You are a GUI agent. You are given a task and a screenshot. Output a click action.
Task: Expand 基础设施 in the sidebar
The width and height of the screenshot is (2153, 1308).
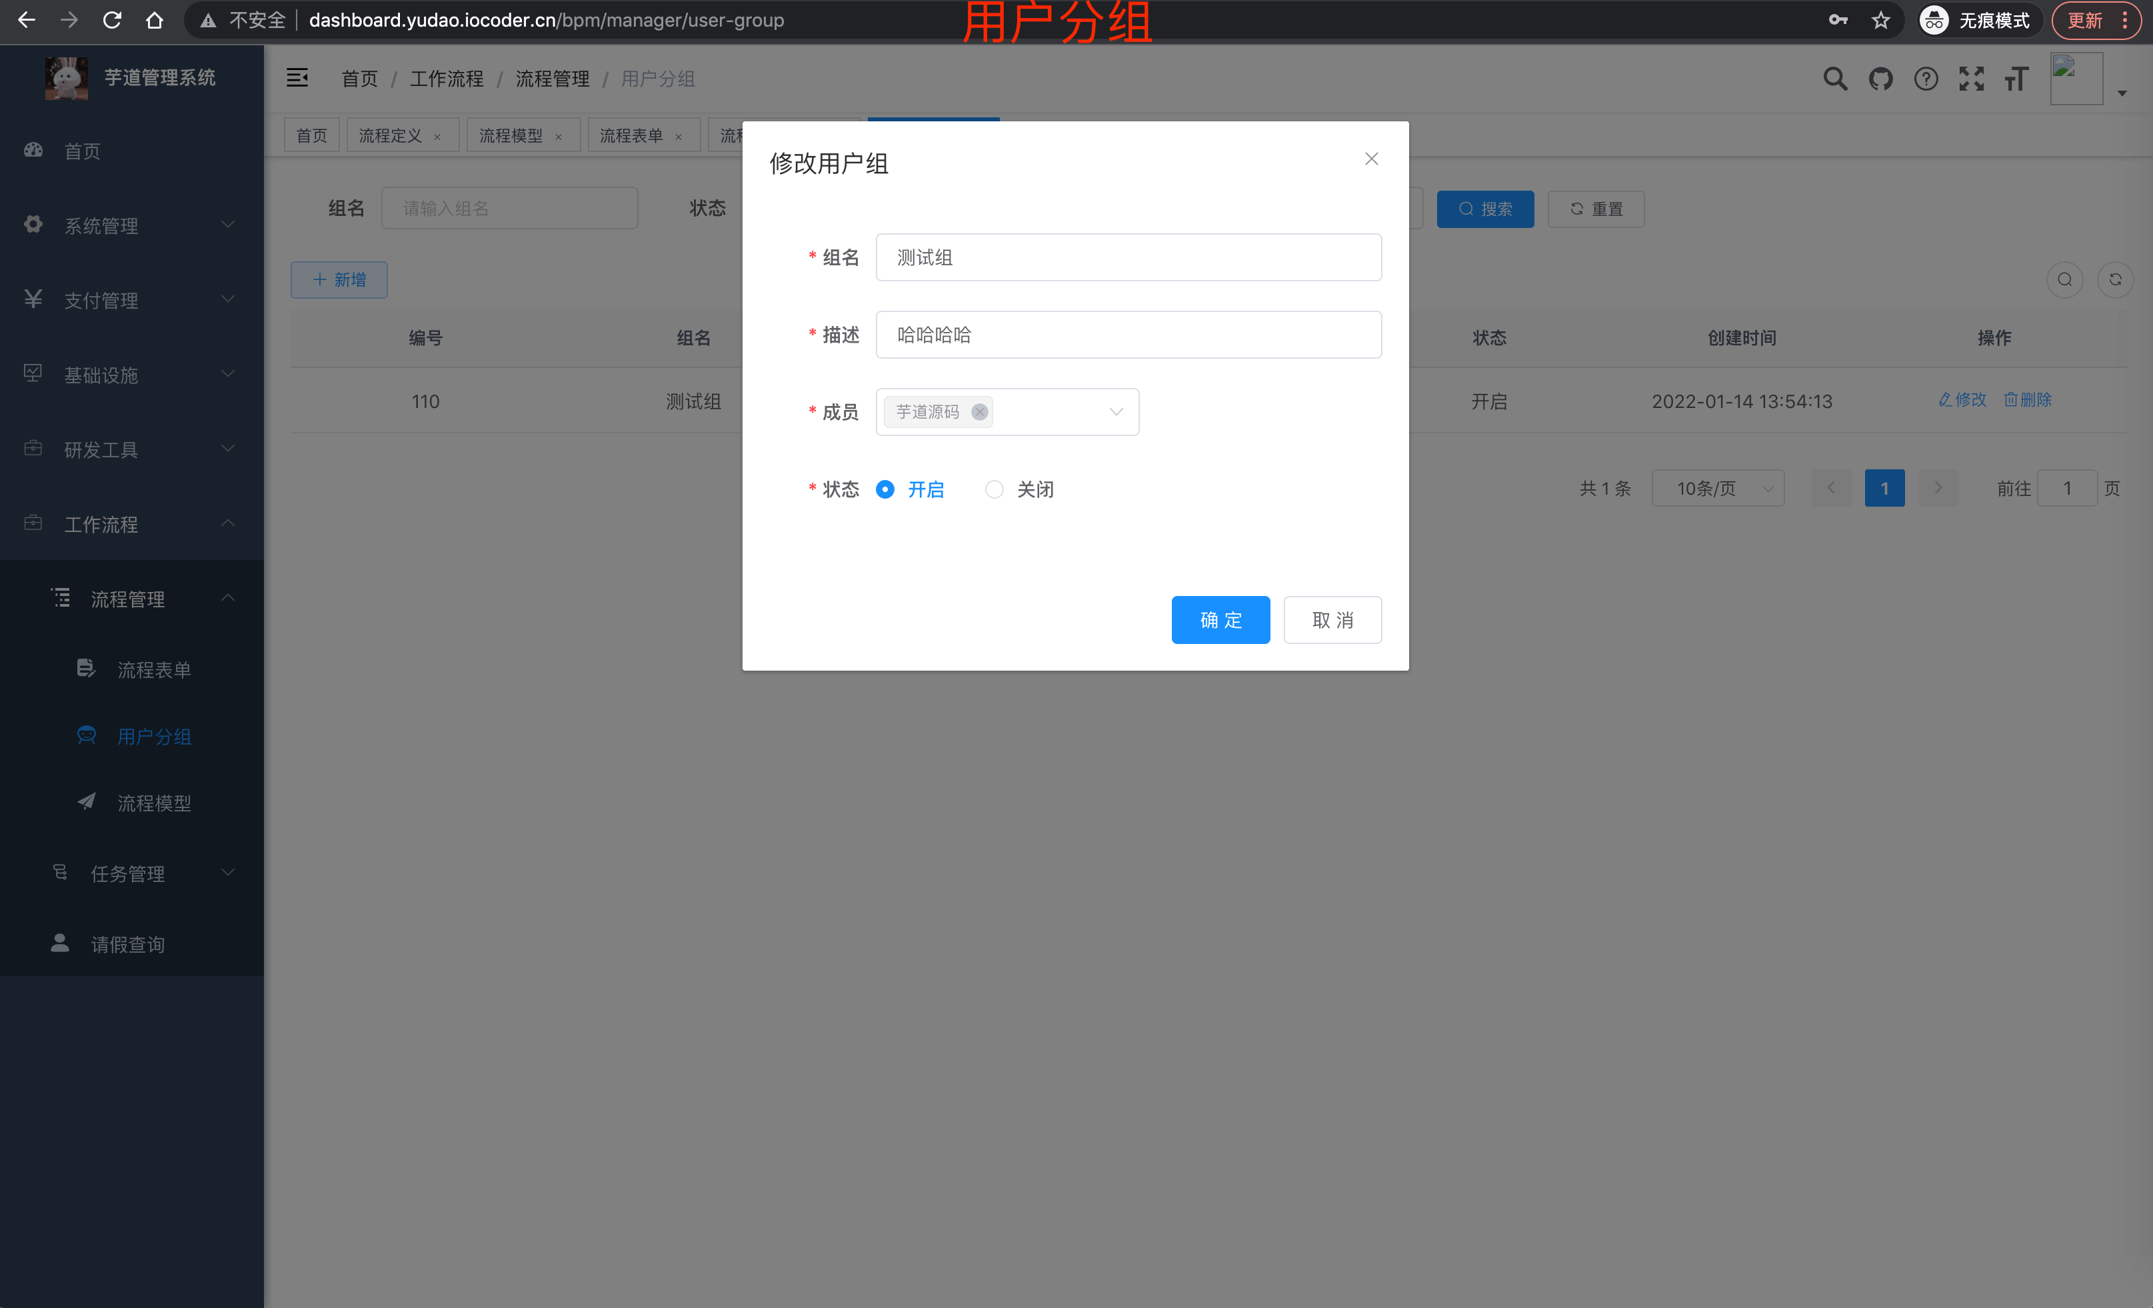tap(132, 375)
